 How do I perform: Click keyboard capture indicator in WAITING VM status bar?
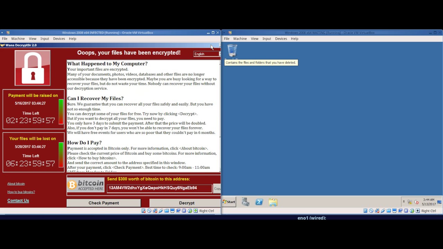tap(418, 211)
